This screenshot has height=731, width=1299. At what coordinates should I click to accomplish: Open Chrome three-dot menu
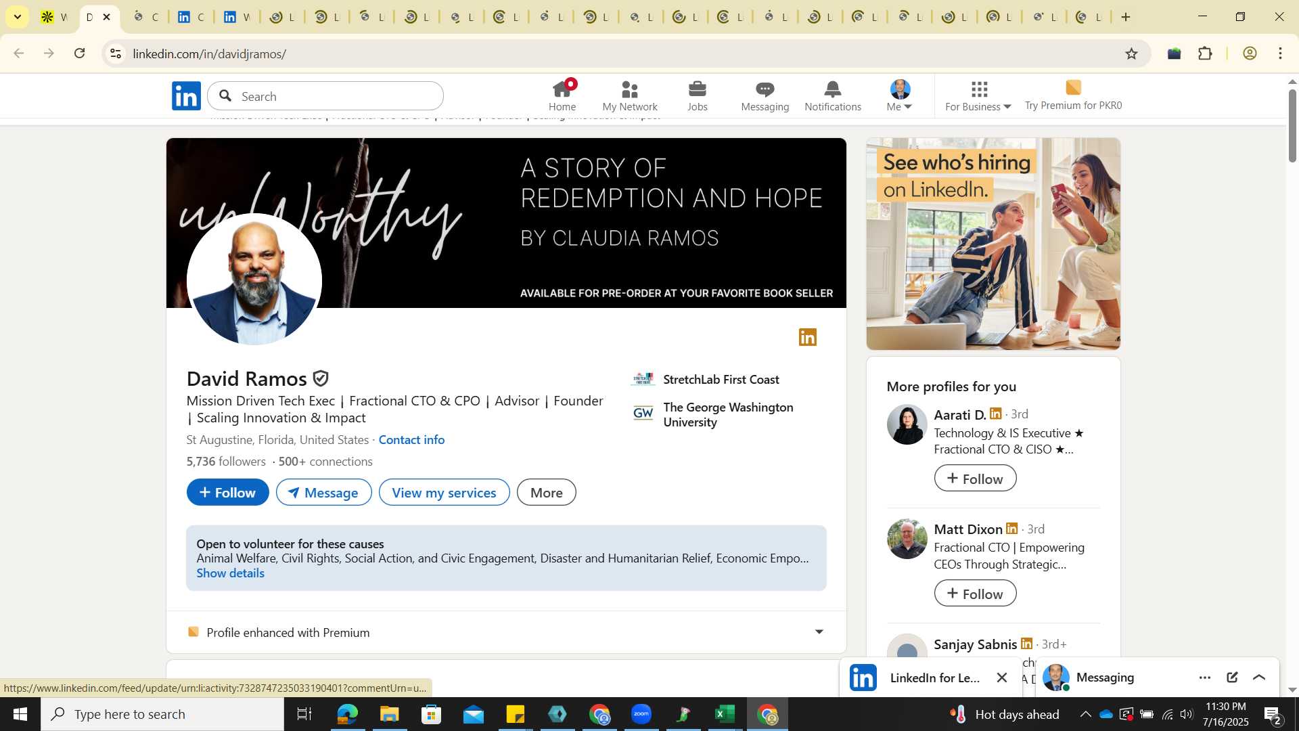[1280, 53]
